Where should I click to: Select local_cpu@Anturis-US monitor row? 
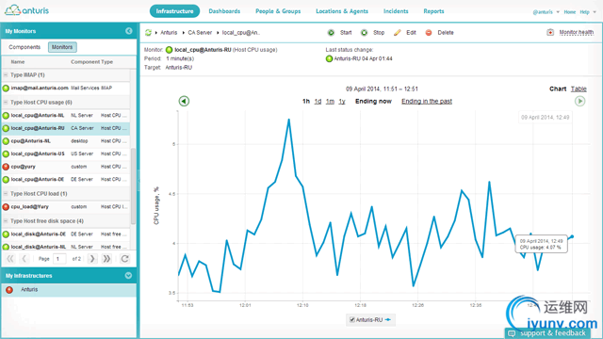[x=65, y=153]
